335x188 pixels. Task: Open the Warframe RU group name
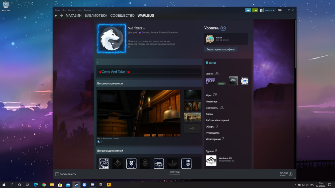tap(225, 158)
